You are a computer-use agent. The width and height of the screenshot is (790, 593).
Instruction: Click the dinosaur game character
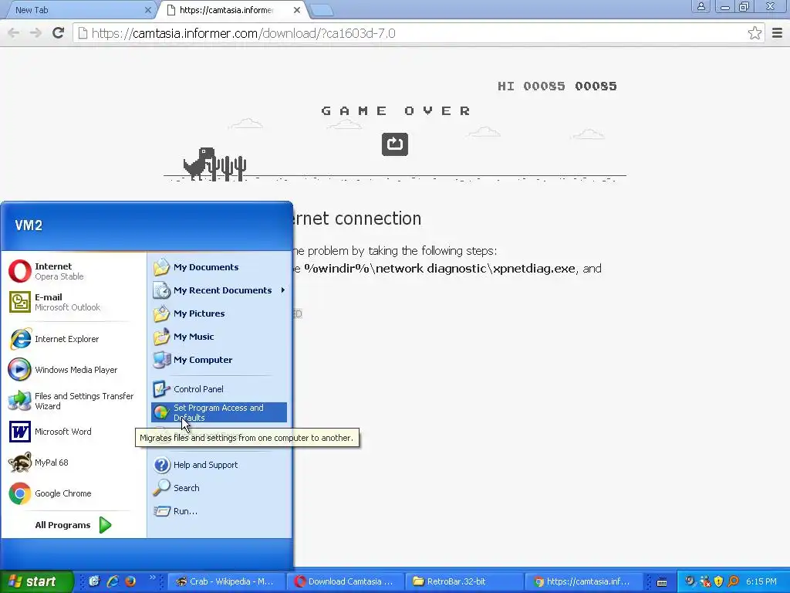tap(200, 164)
